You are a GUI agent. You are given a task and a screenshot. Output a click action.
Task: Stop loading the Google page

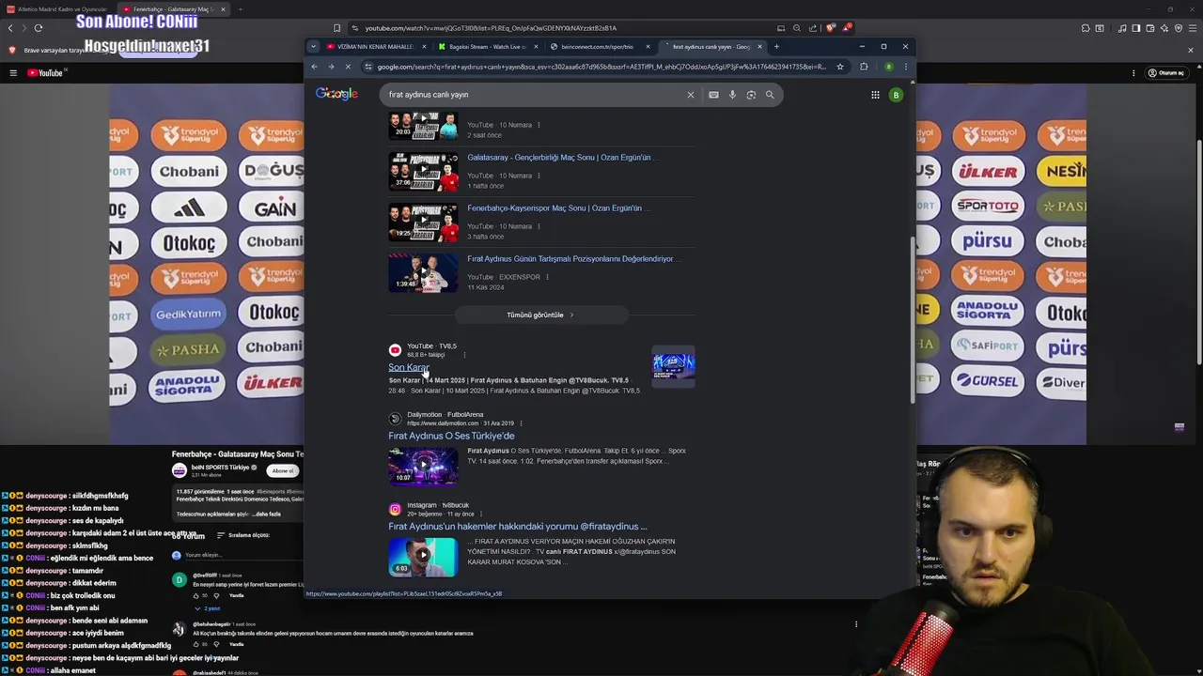(x=348, y=67)
